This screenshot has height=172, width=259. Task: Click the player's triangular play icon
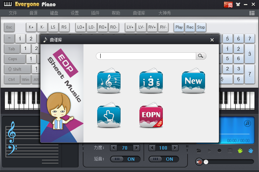click(x=209, y=151)
